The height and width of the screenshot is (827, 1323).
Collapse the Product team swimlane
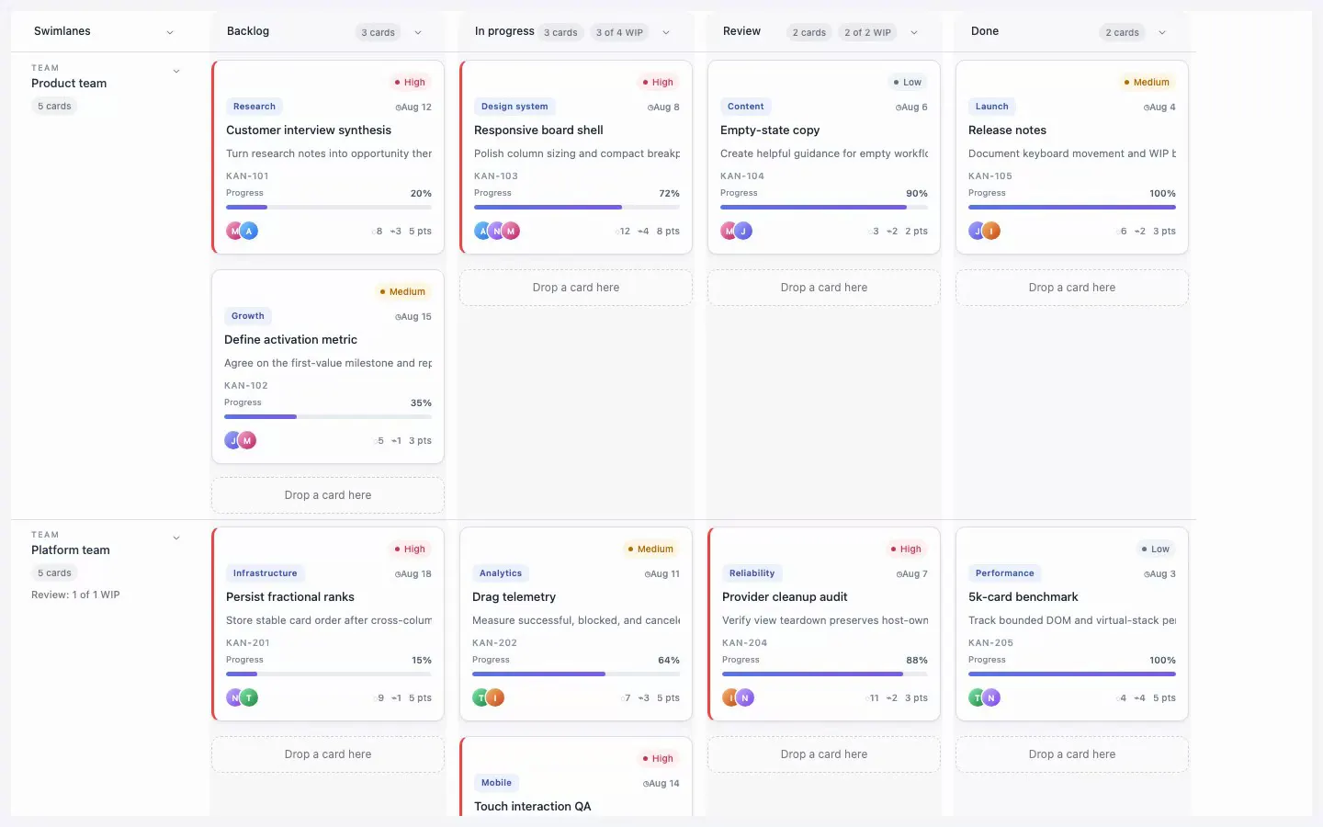click(176, 71)
